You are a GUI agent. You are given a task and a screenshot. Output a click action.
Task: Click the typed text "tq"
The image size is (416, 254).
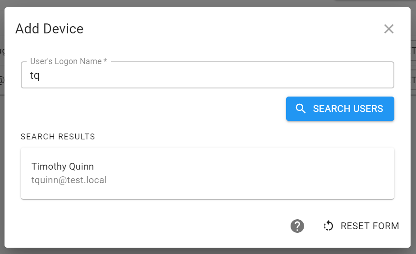click(35, 76)
